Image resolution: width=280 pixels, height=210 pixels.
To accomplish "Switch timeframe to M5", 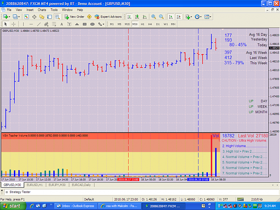I will pos(120,24).
